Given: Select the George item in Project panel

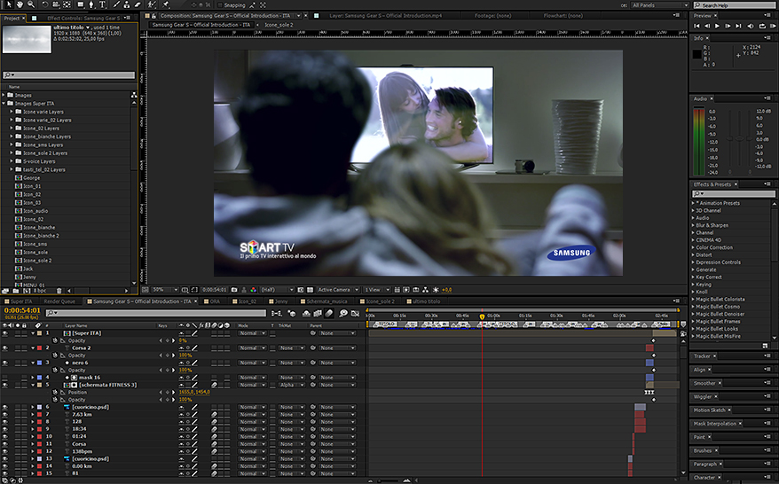Looking at the screenshot, I should point(31,177).
